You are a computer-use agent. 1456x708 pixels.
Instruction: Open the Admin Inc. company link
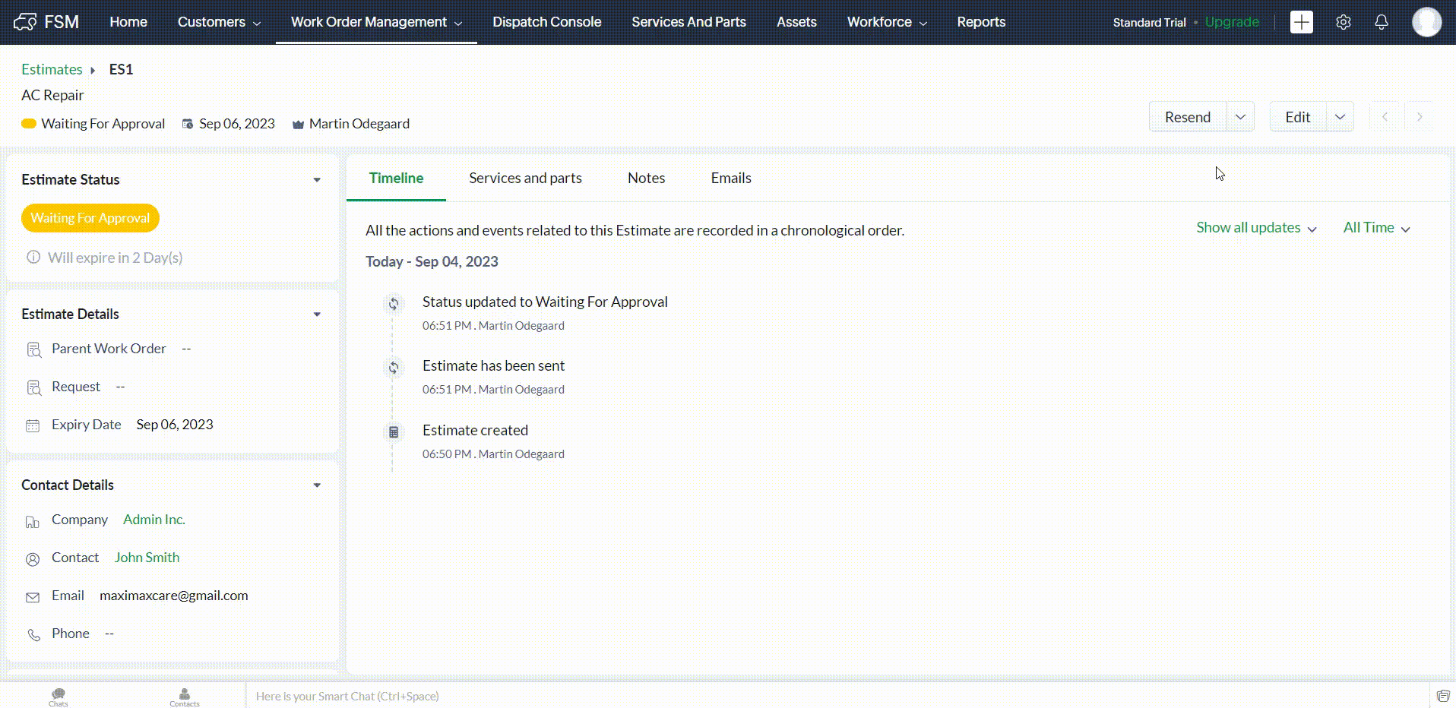point(154,520)
